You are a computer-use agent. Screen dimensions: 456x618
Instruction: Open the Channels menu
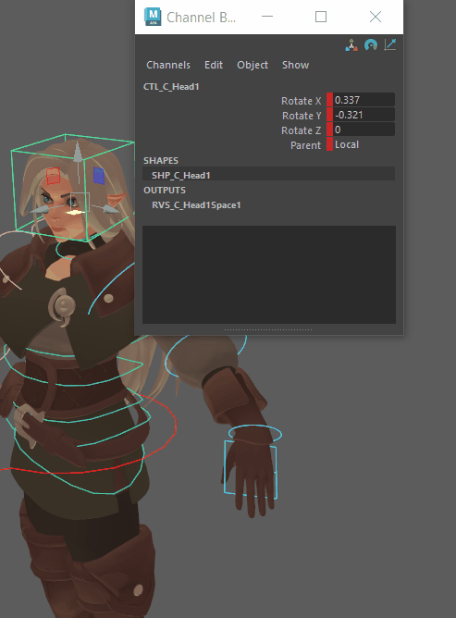[168, 65]
